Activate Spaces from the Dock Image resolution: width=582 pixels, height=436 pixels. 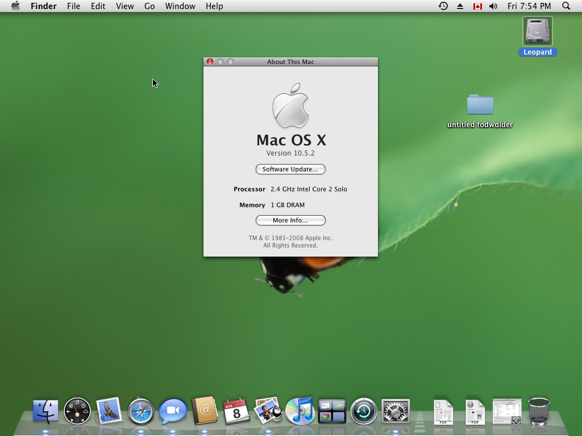click(332, 411)
